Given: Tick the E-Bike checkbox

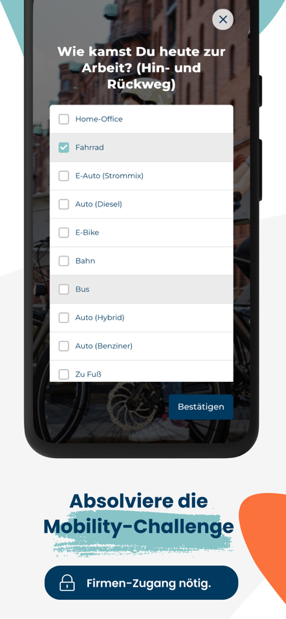Looking at the screenshot, I should (64, 233).
